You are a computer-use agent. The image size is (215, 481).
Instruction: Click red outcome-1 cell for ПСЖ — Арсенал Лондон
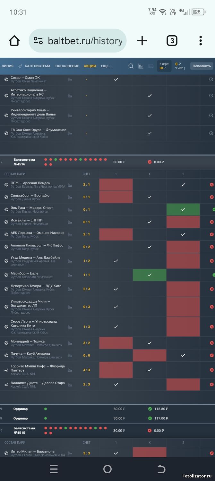tap(116, 185)
